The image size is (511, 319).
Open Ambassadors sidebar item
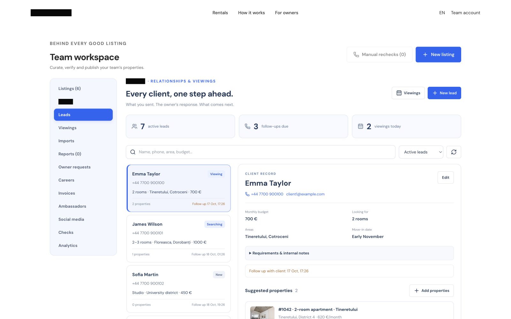83,206
